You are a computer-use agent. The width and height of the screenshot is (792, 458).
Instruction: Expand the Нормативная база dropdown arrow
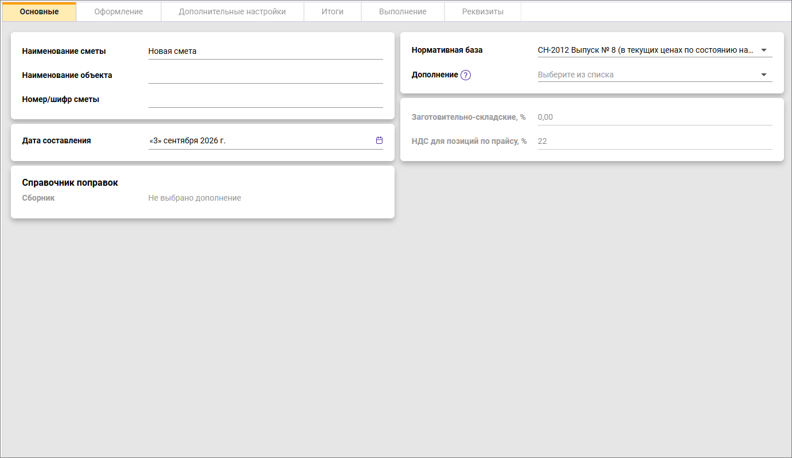click(764, 50)
